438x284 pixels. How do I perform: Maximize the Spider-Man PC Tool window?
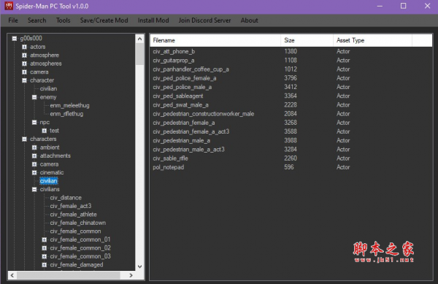(403, 6)
